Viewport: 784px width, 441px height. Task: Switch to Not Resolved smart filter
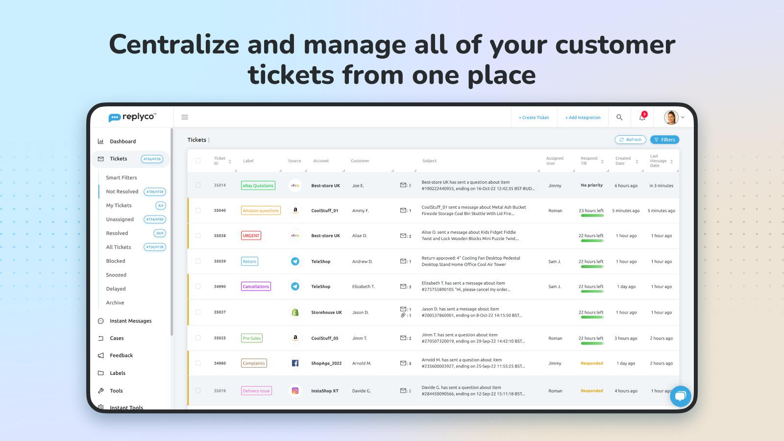(x=120, y=191)
